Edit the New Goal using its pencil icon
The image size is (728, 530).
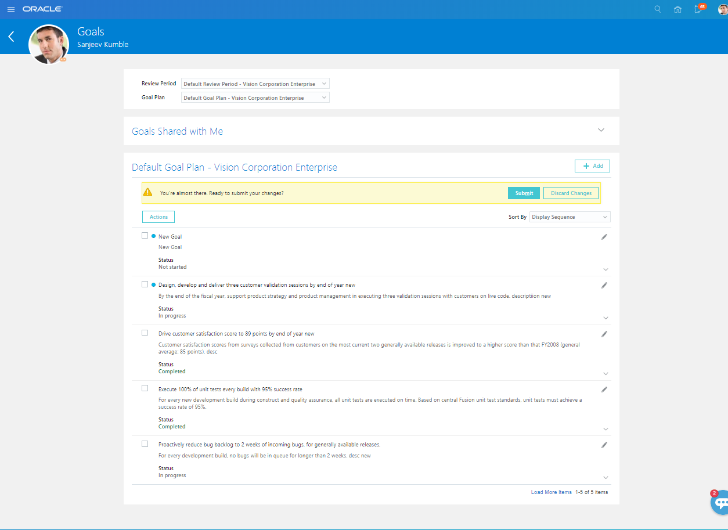(604, 236)
